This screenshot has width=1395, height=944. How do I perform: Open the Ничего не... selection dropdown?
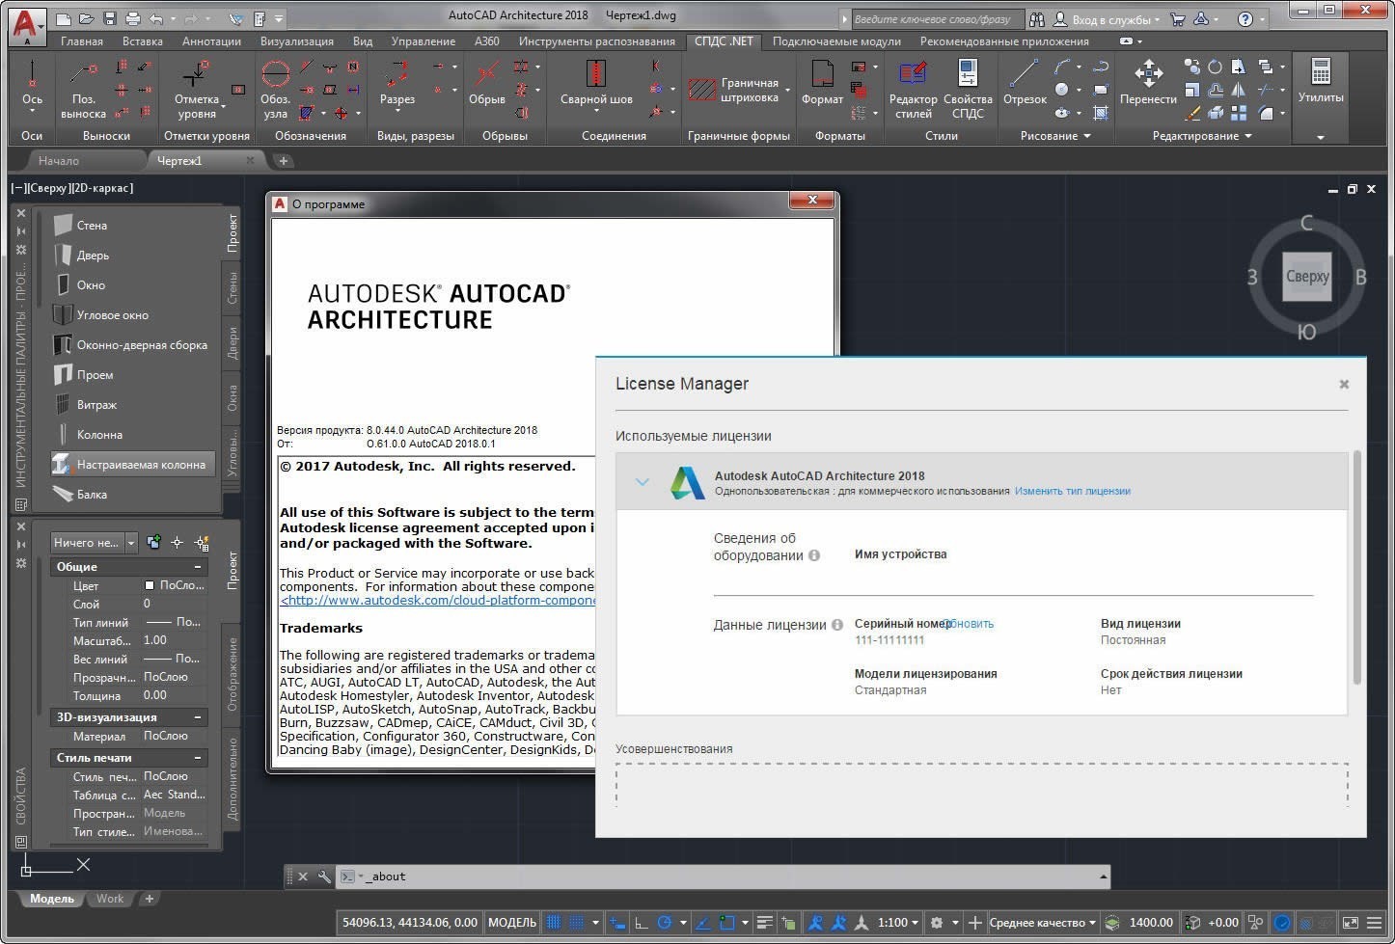[x=94, y=542]
